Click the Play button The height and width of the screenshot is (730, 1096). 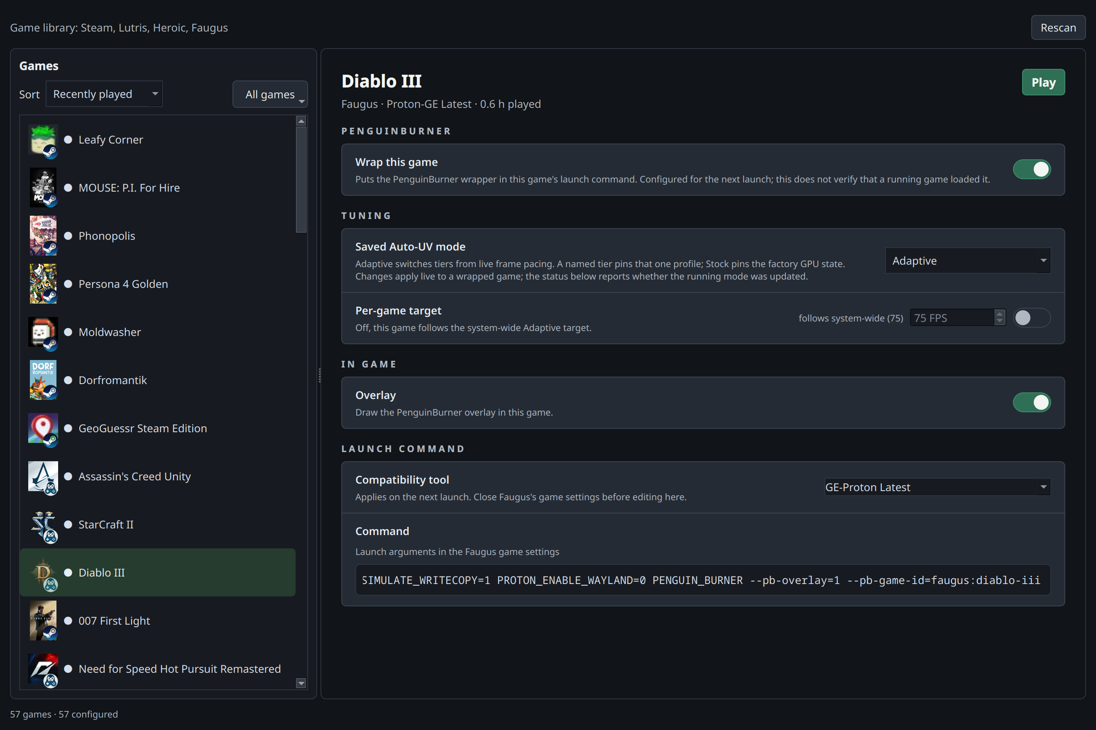click(x=1043, y=83)
